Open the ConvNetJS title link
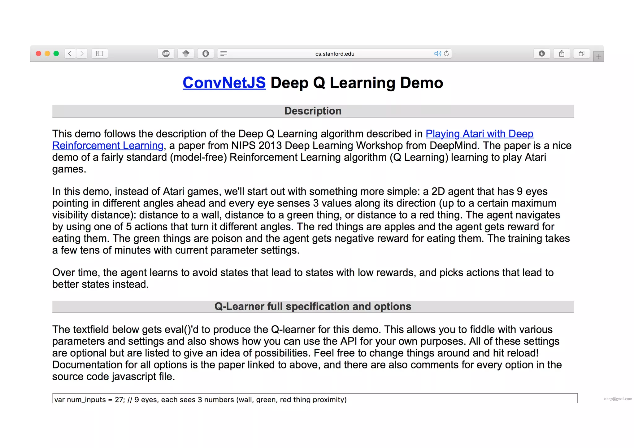The width and height of the screenshot is (634, 448). [224, 83]
